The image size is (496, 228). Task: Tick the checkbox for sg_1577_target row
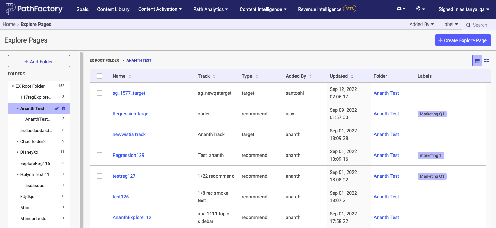pos(100,93)
